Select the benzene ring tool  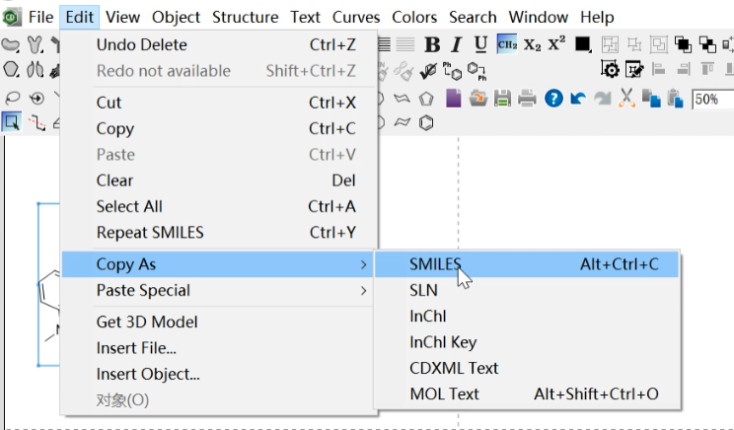pyautogui.click(x=426, y=123)
